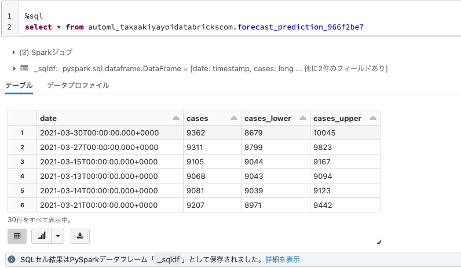Select the 2021-03-30 date cell

(110, 133)
